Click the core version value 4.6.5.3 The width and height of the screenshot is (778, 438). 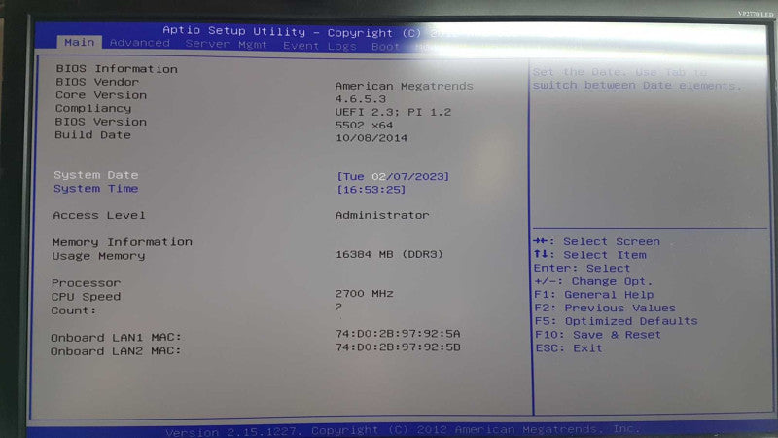click(x=360, y=99)
